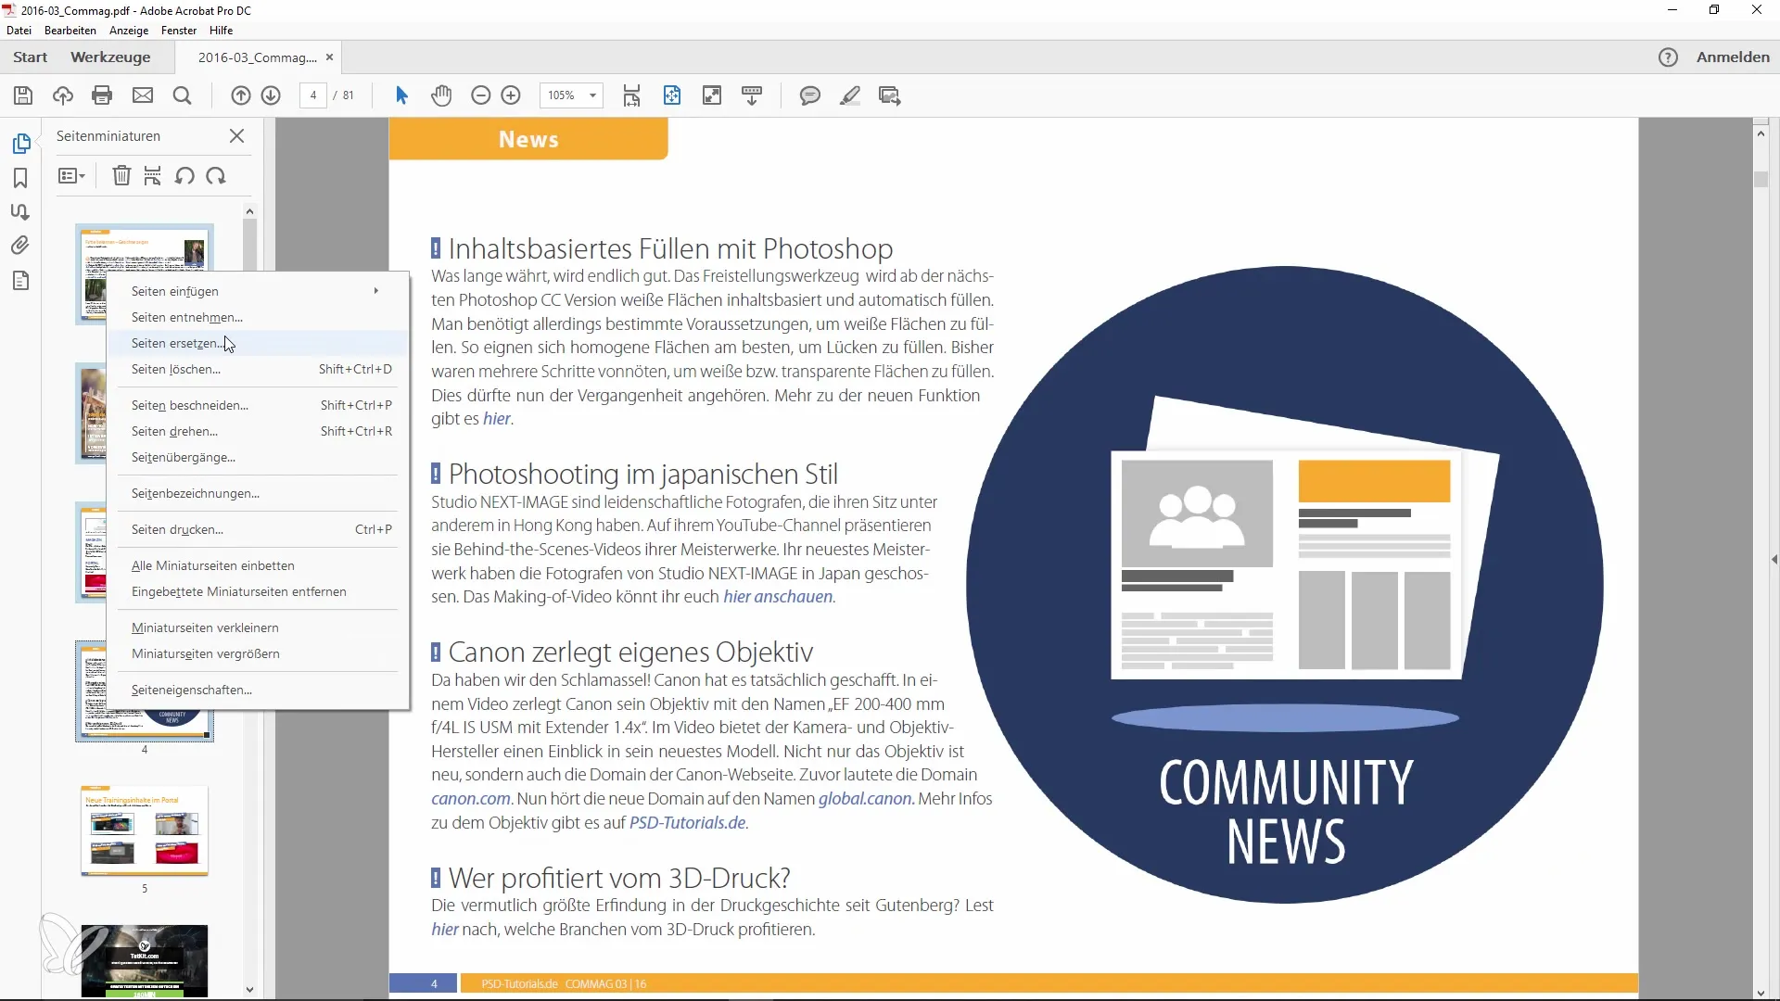1780x1001 pixels.
Task: Toggle Alle Miniaturseiten einbetten option
Action: [x=212, y=564]
